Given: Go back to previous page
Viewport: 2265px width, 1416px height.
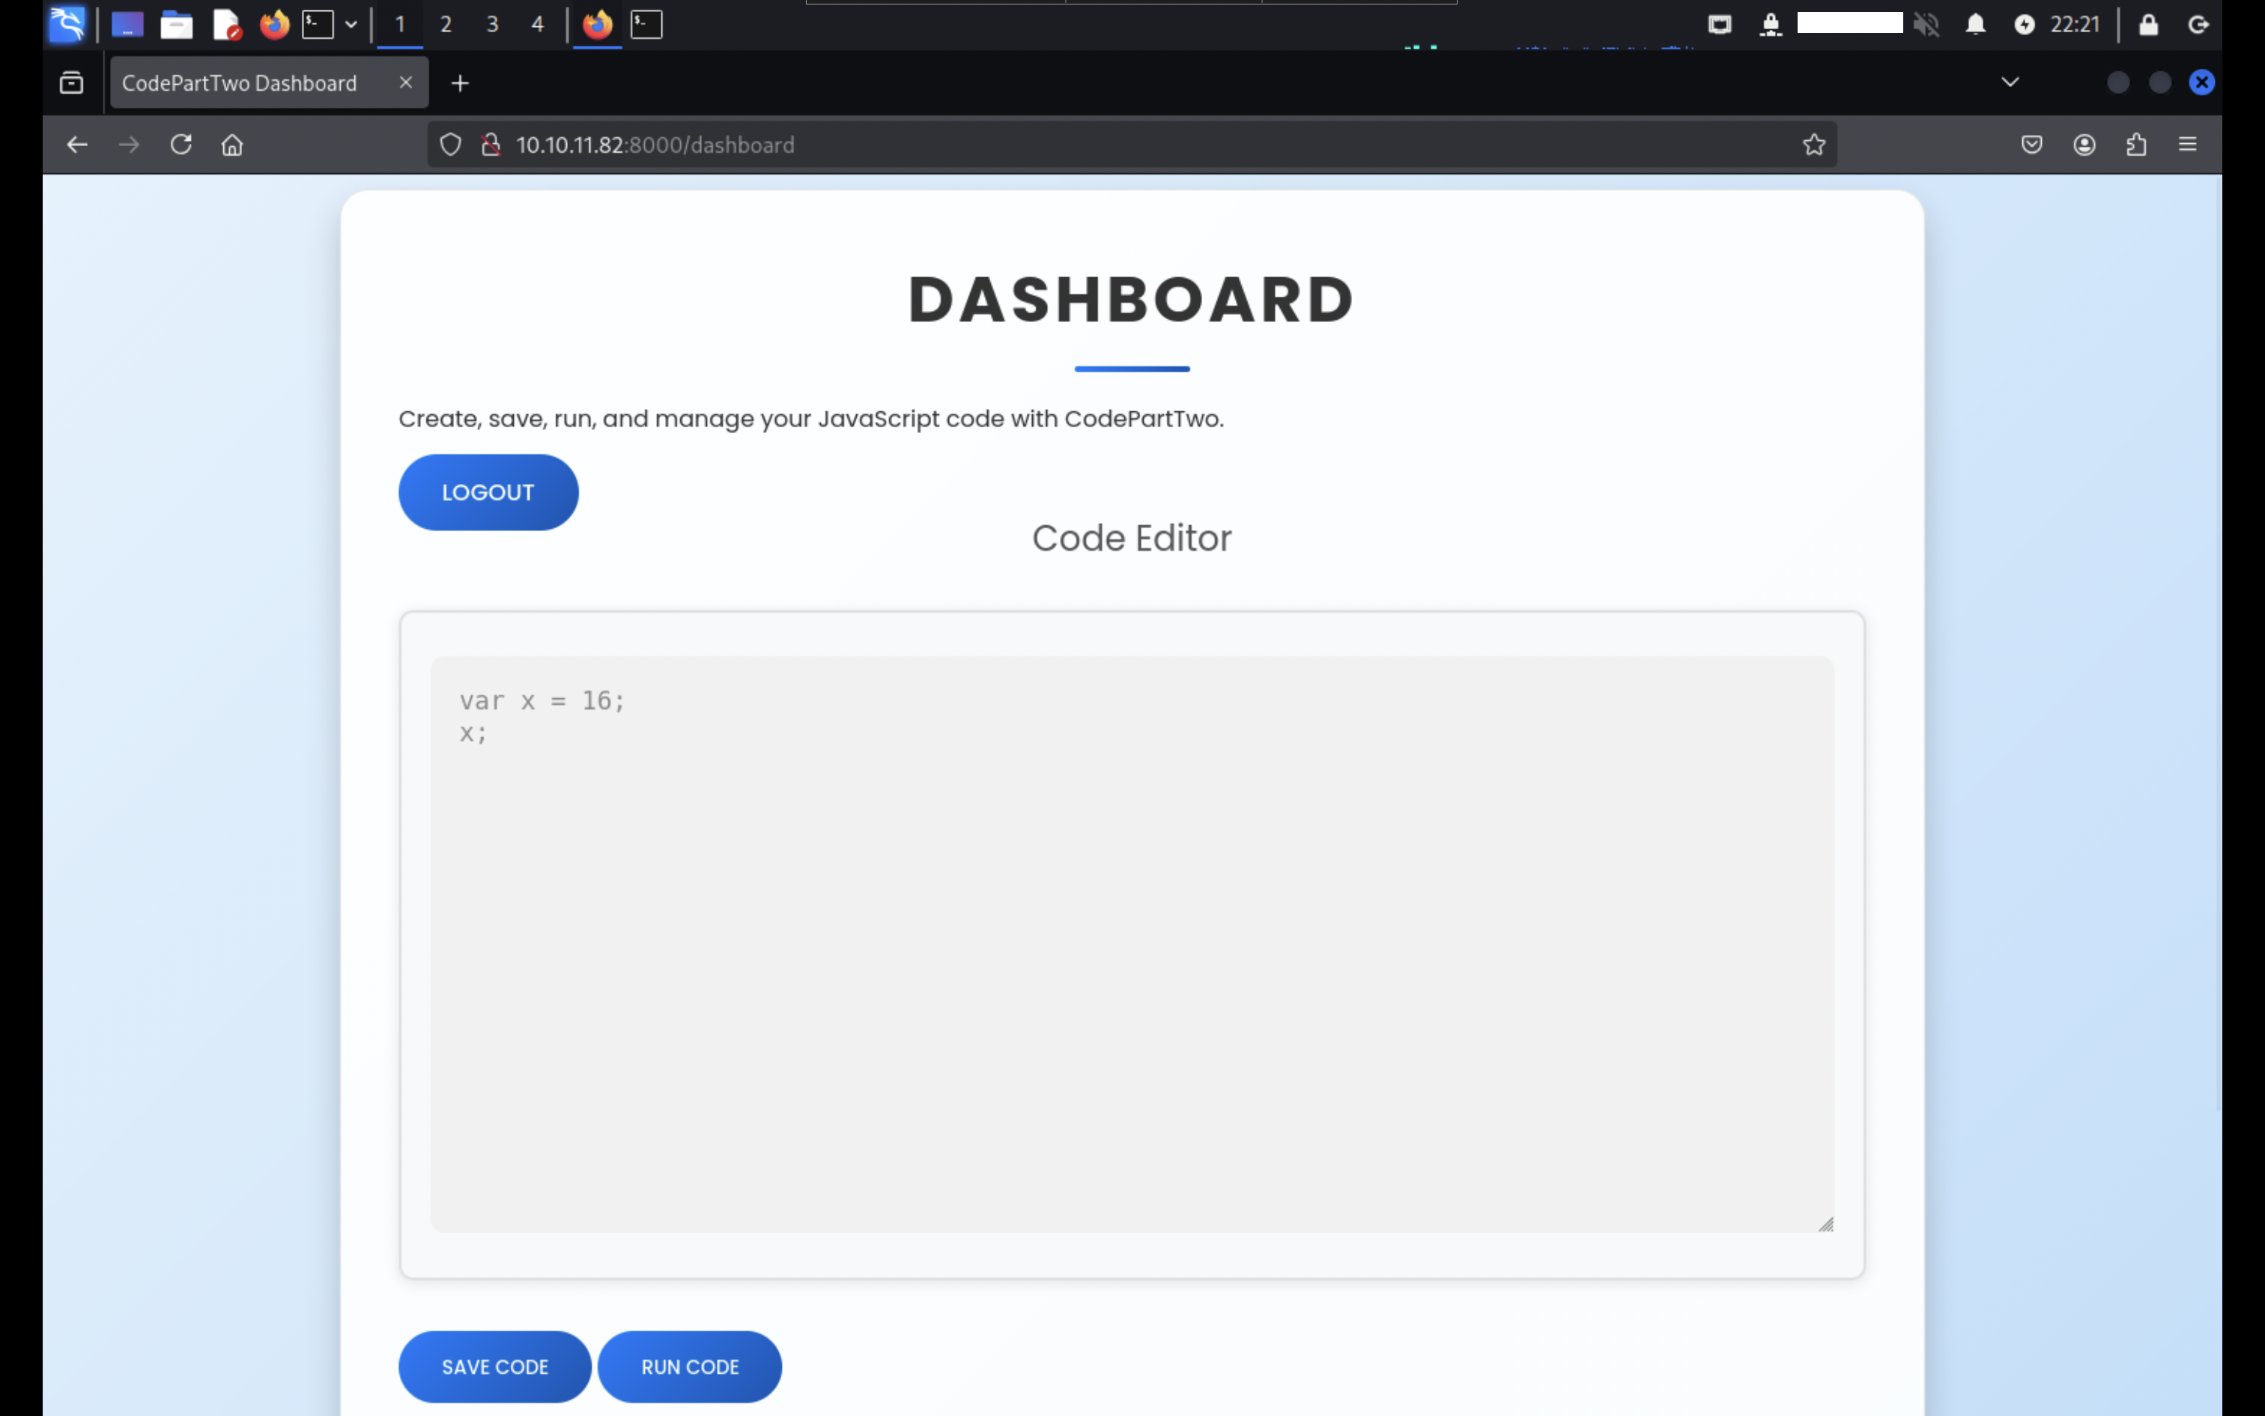Looking at the screenshot, I should point(76,144).
